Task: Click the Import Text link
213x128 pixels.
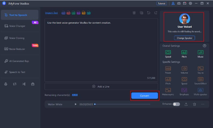Action: pos(52,13)
